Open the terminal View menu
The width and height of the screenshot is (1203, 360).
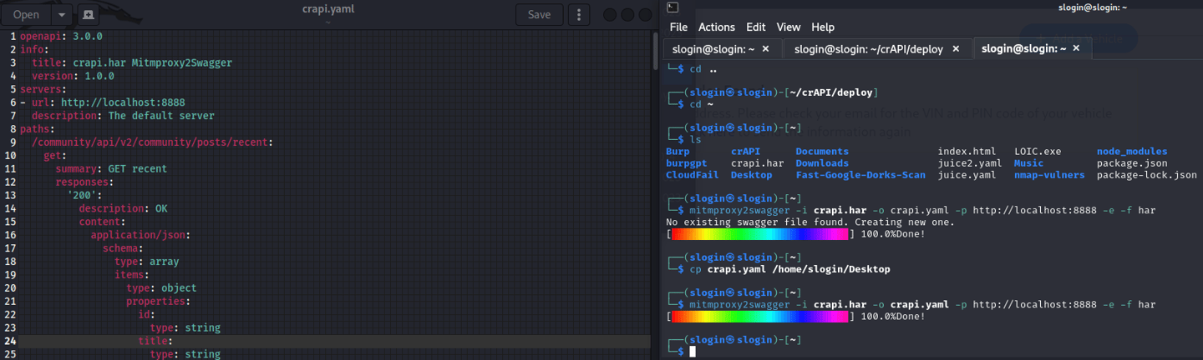(x=789, y=27)
